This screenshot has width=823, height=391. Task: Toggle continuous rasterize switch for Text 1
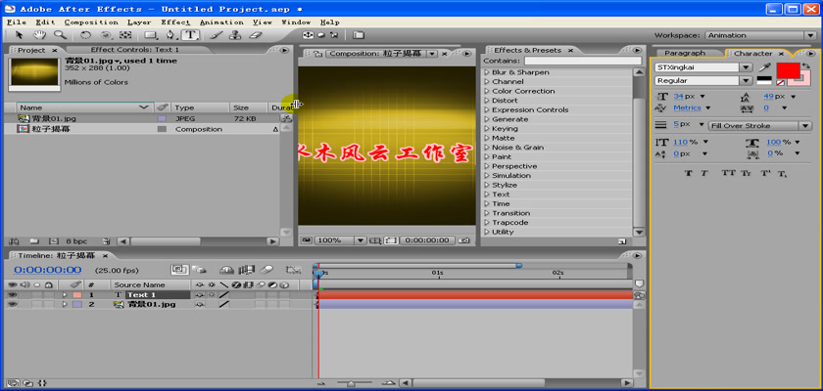coord(212,295)
